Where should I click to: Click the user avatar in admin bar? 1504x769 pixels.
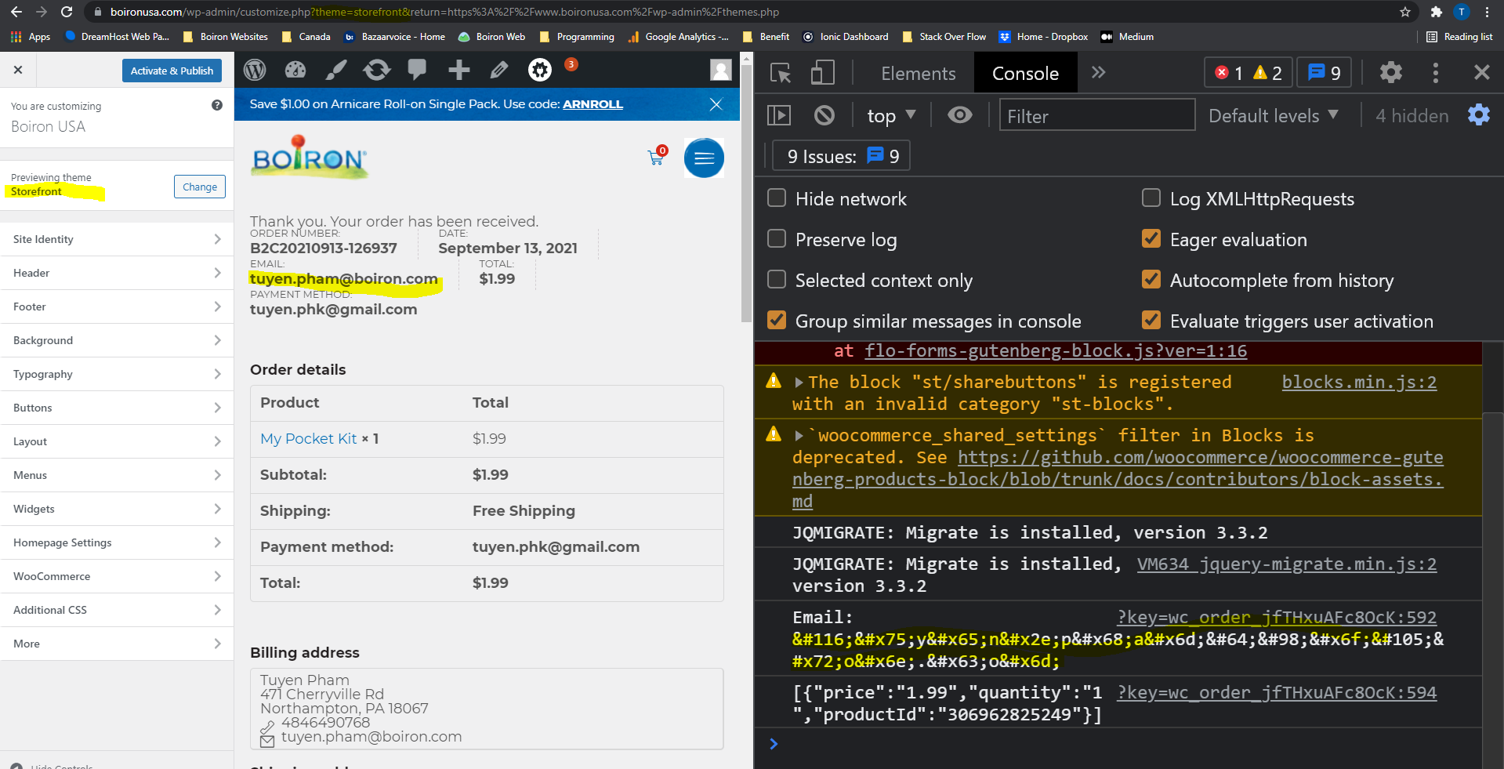click(x=721, y=71)
